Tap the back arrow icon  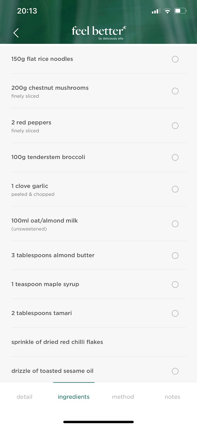(16, 33)
